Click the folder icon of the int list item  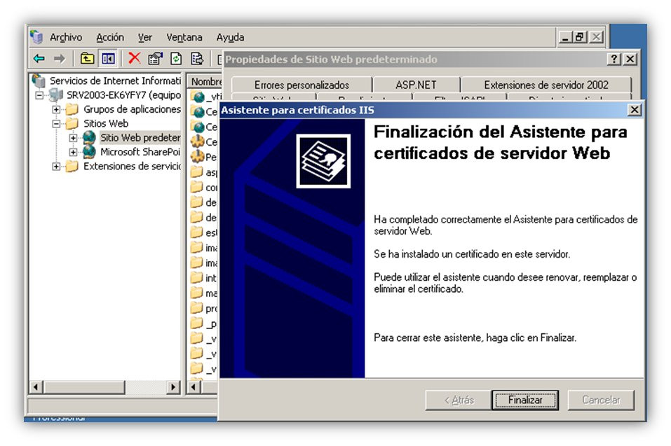point(197,278)
